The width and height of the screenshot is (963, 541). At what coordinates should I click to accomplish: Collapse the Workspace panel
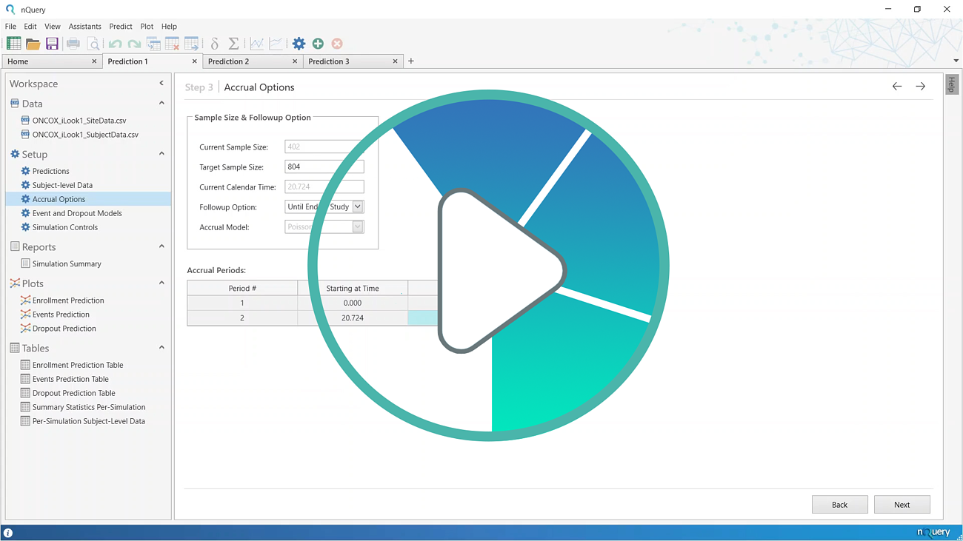pos(161,84)
